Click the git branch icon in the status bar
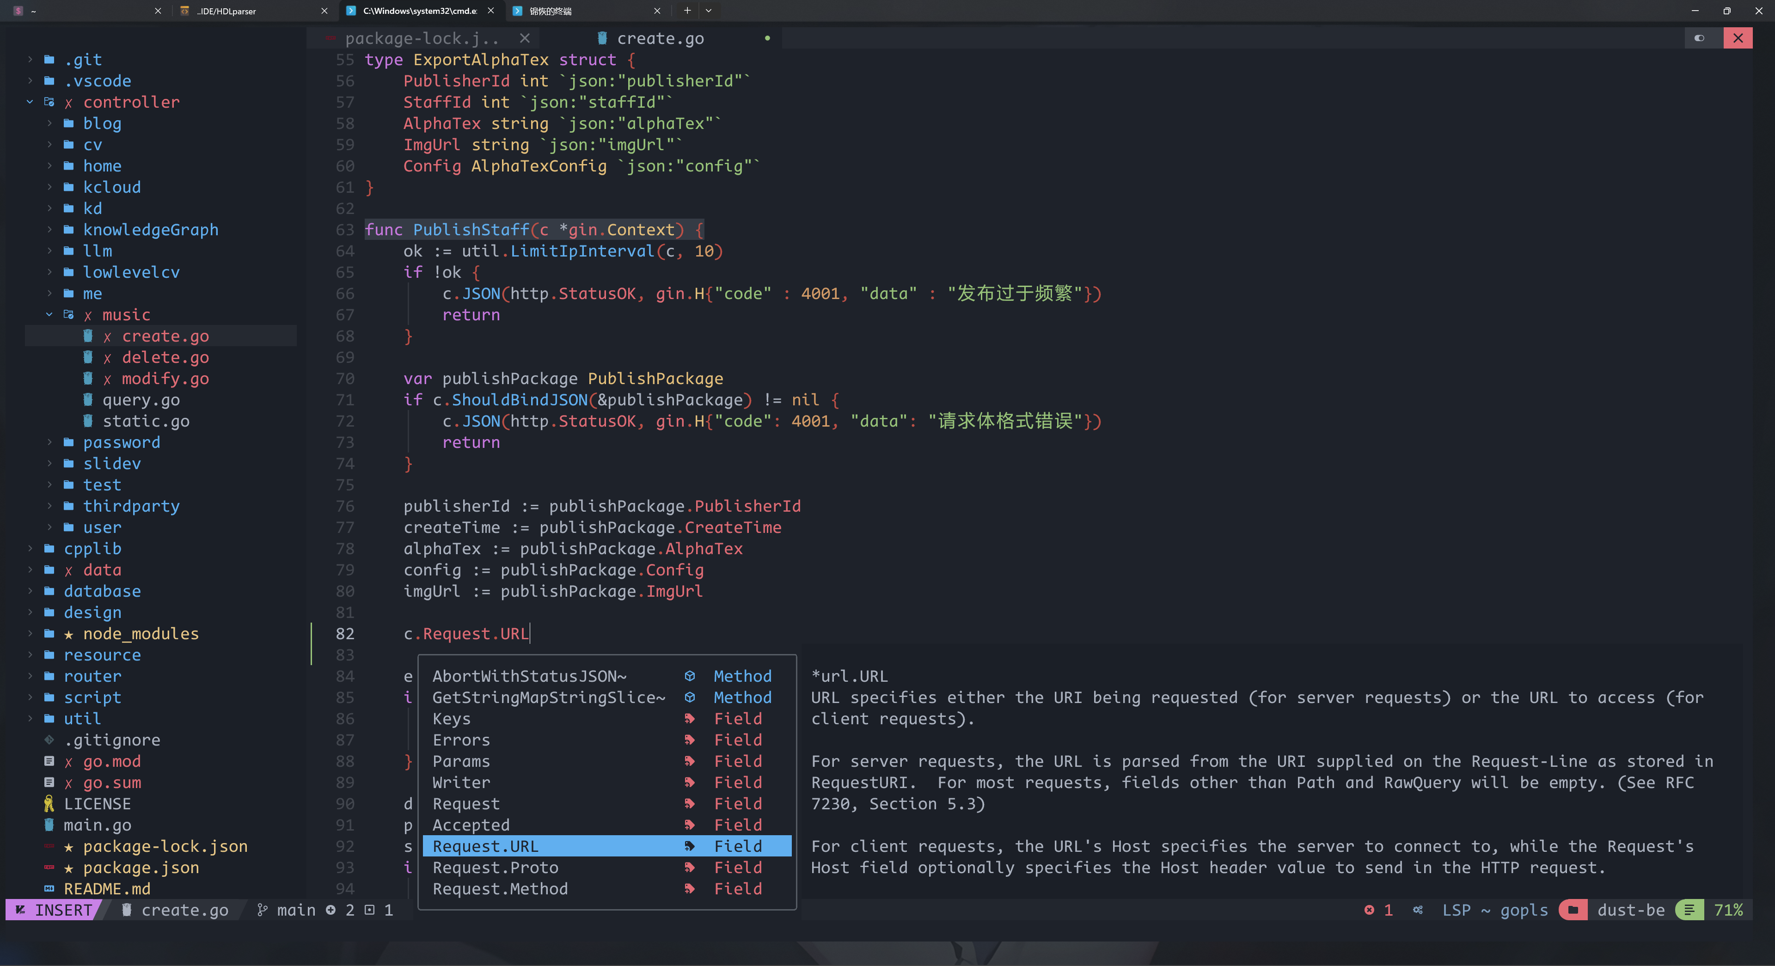Screen dimensions: 1775x966 pos(263,910)
